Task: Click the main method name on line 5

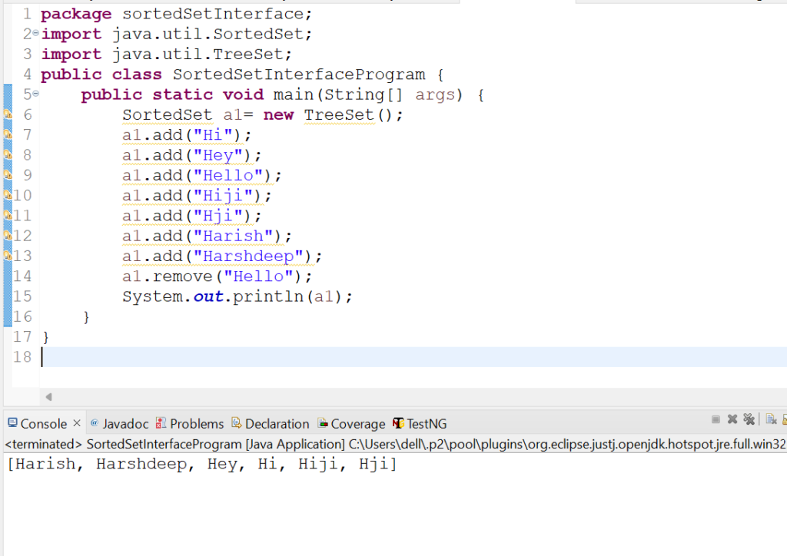Action: tap(294, 94)
